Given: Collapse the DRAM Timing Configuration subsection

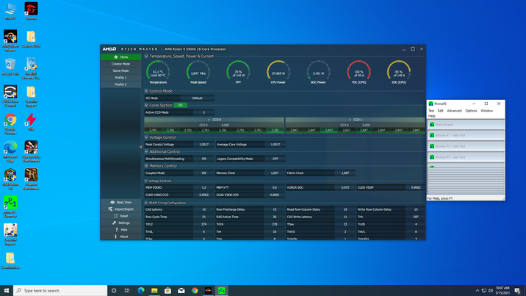Looking at the screenshot, I should point(146,203).
